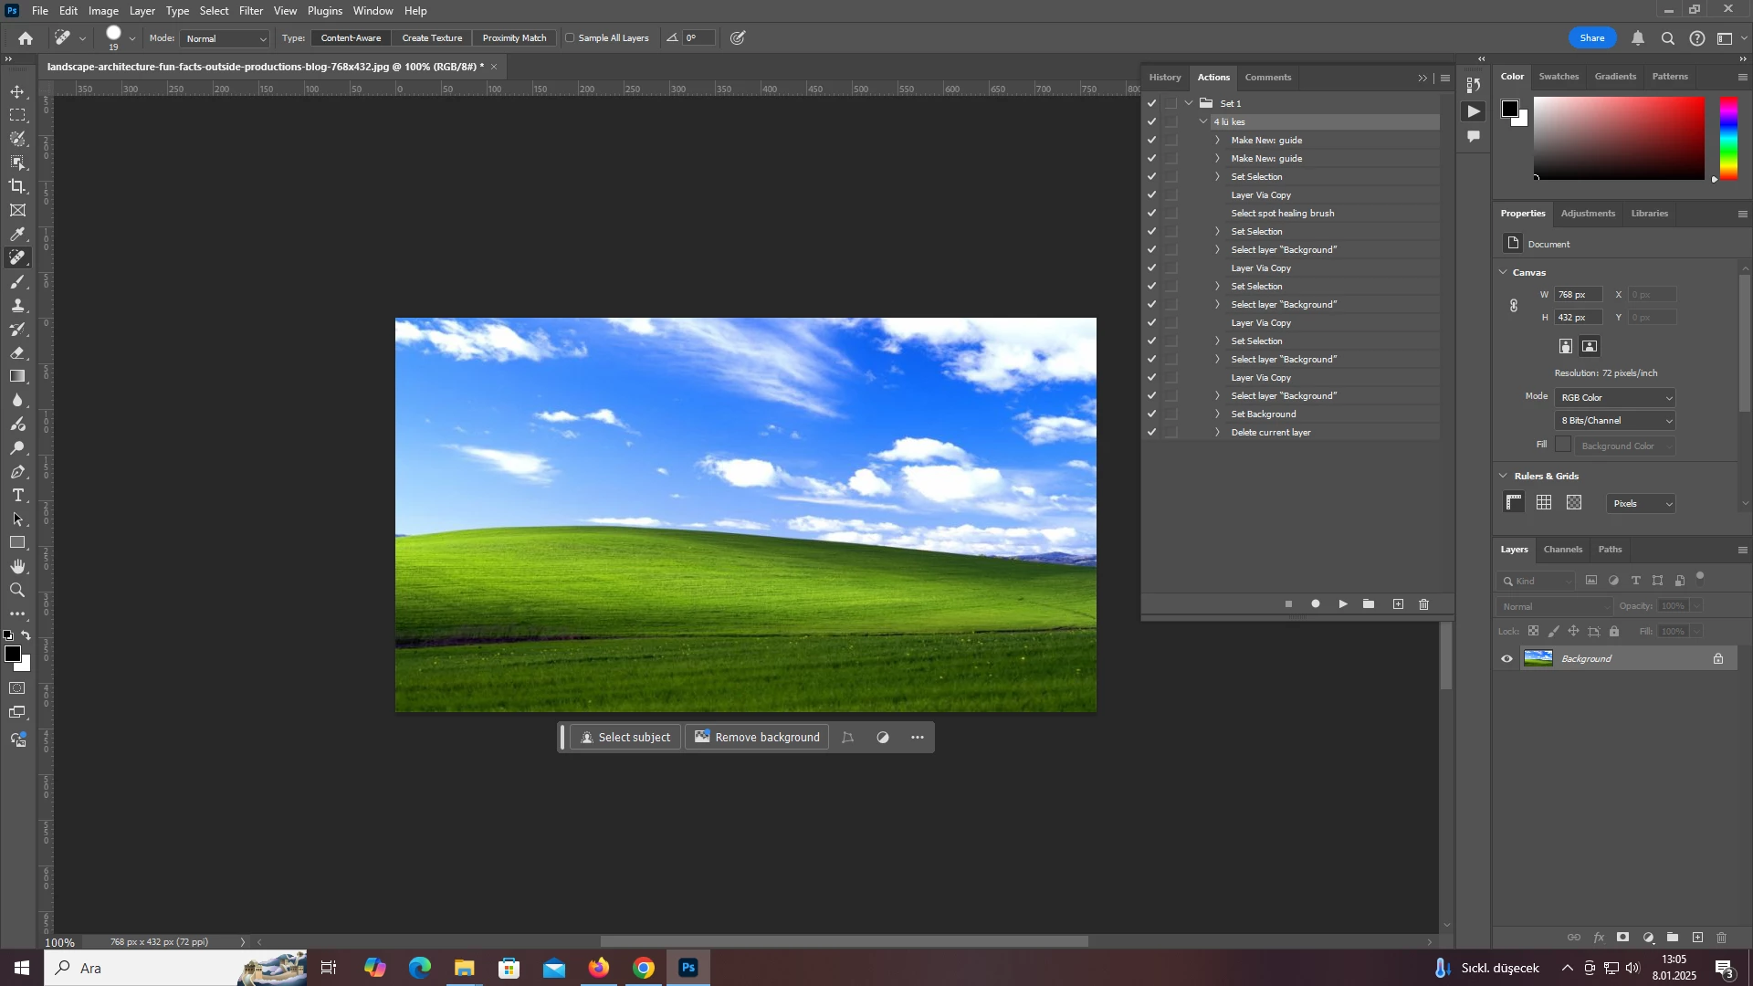Image resolution: width=1753 pixels, height=986 pixels.
Task: Open the Pixels ruler units dropdown
Action: tap(1642, 504)
